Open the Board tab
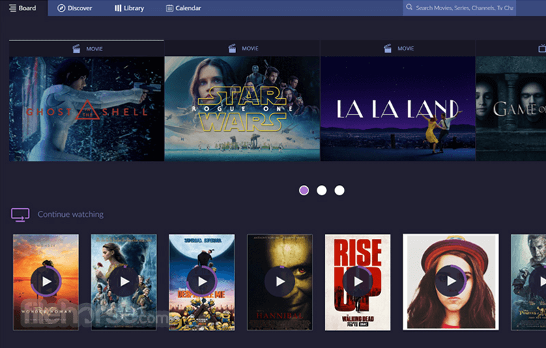 [23, 8]
